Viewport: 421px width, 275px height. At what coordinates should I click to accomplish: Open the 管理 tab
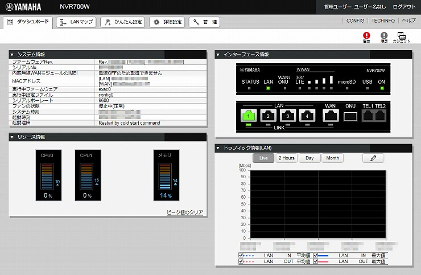pos(204,22)
